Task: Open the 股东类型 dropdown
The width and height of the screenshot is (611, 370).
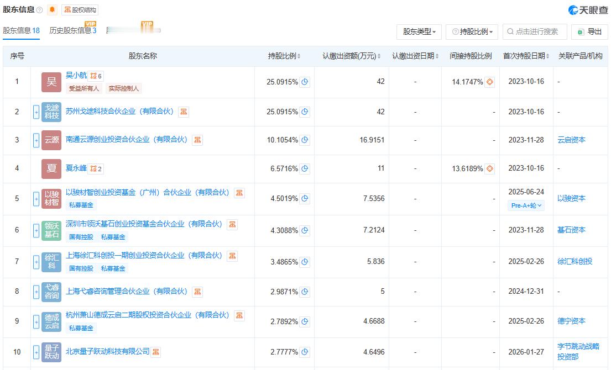Action: [x=418, y=31]
